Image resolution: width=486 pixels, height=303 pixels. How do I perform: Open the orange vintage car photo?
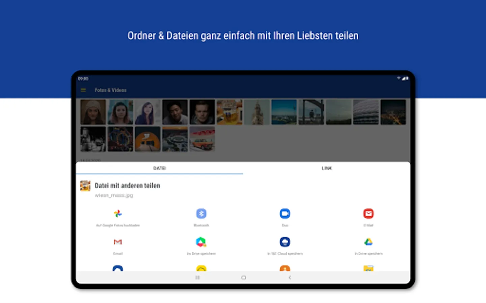point(202,139)
